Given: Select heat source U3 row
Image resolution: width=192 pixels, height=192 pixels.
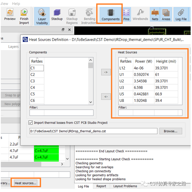Looking at the screenshot, I should click(x=148, y=88).
